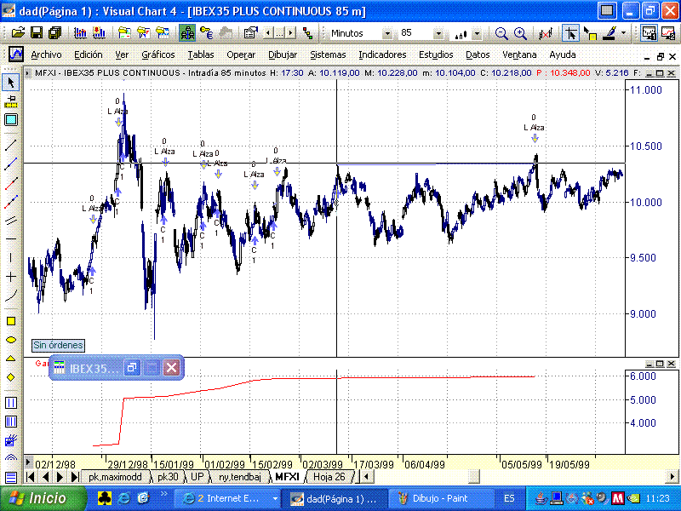
Task: Open the Indicadores menu
Action: 382,54
